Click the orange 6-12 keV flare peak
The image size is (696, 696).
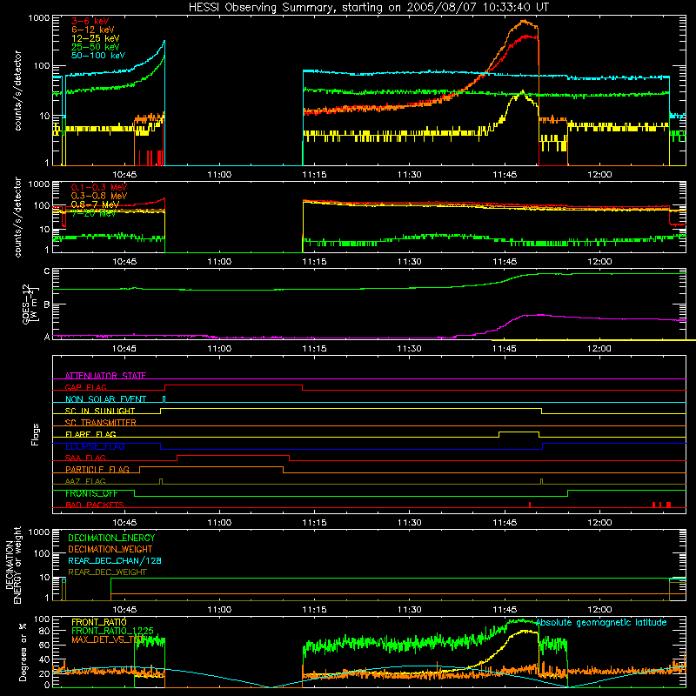tap(525, 20)
